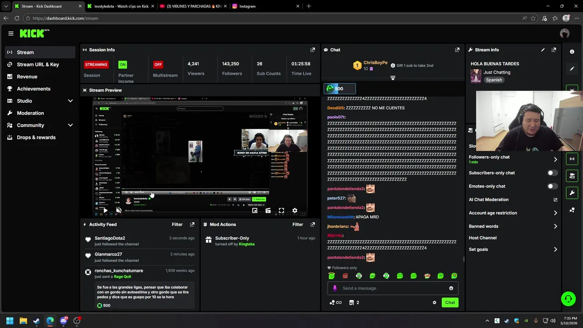Open emoji picker in chat message box

tap(451, 288)
